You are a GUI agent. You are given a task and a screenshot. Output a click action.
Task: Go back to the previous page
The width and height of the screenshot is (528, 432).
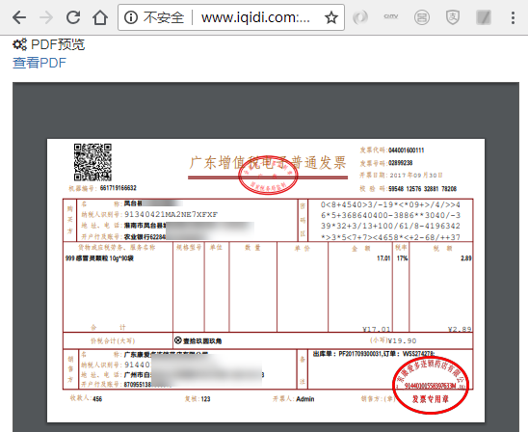[19, 17]
